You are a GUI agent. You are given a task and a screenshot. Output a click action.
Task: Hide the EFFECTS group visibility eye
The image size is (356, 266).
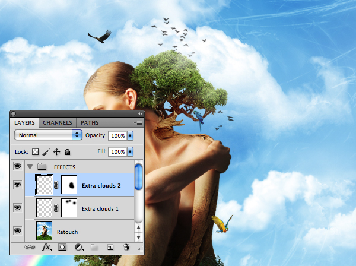point(18,166)
